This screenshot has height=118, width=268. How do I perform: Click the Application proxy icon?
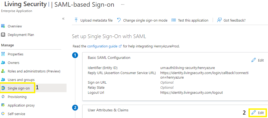[x=3, y=105]
